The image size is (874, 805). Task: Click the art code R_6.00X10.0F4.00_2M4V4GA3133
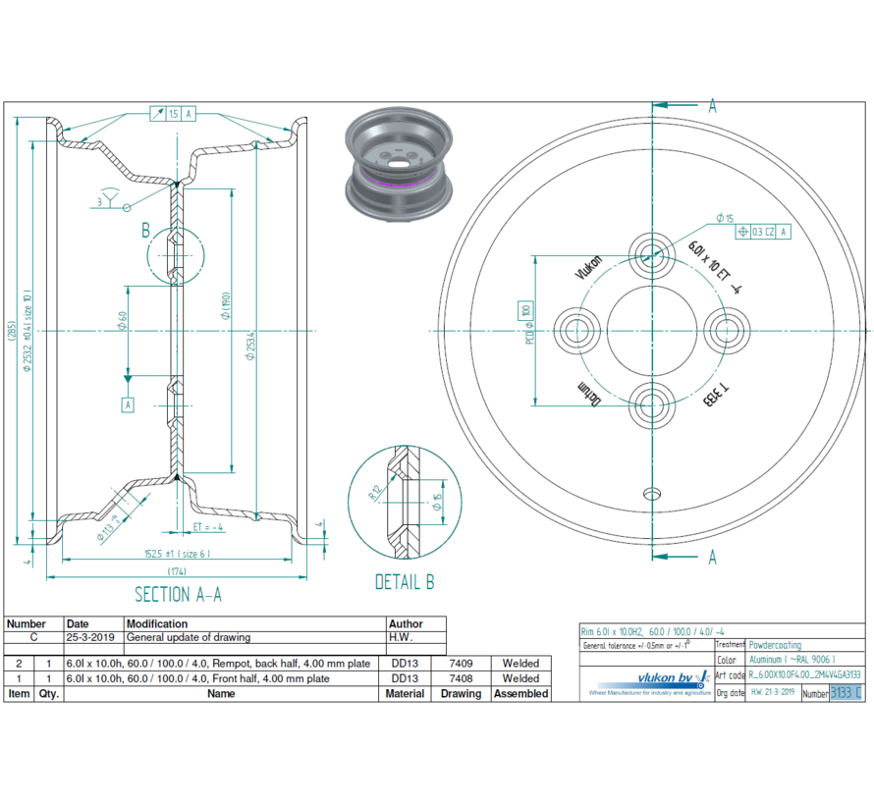(x=802, y=674)
